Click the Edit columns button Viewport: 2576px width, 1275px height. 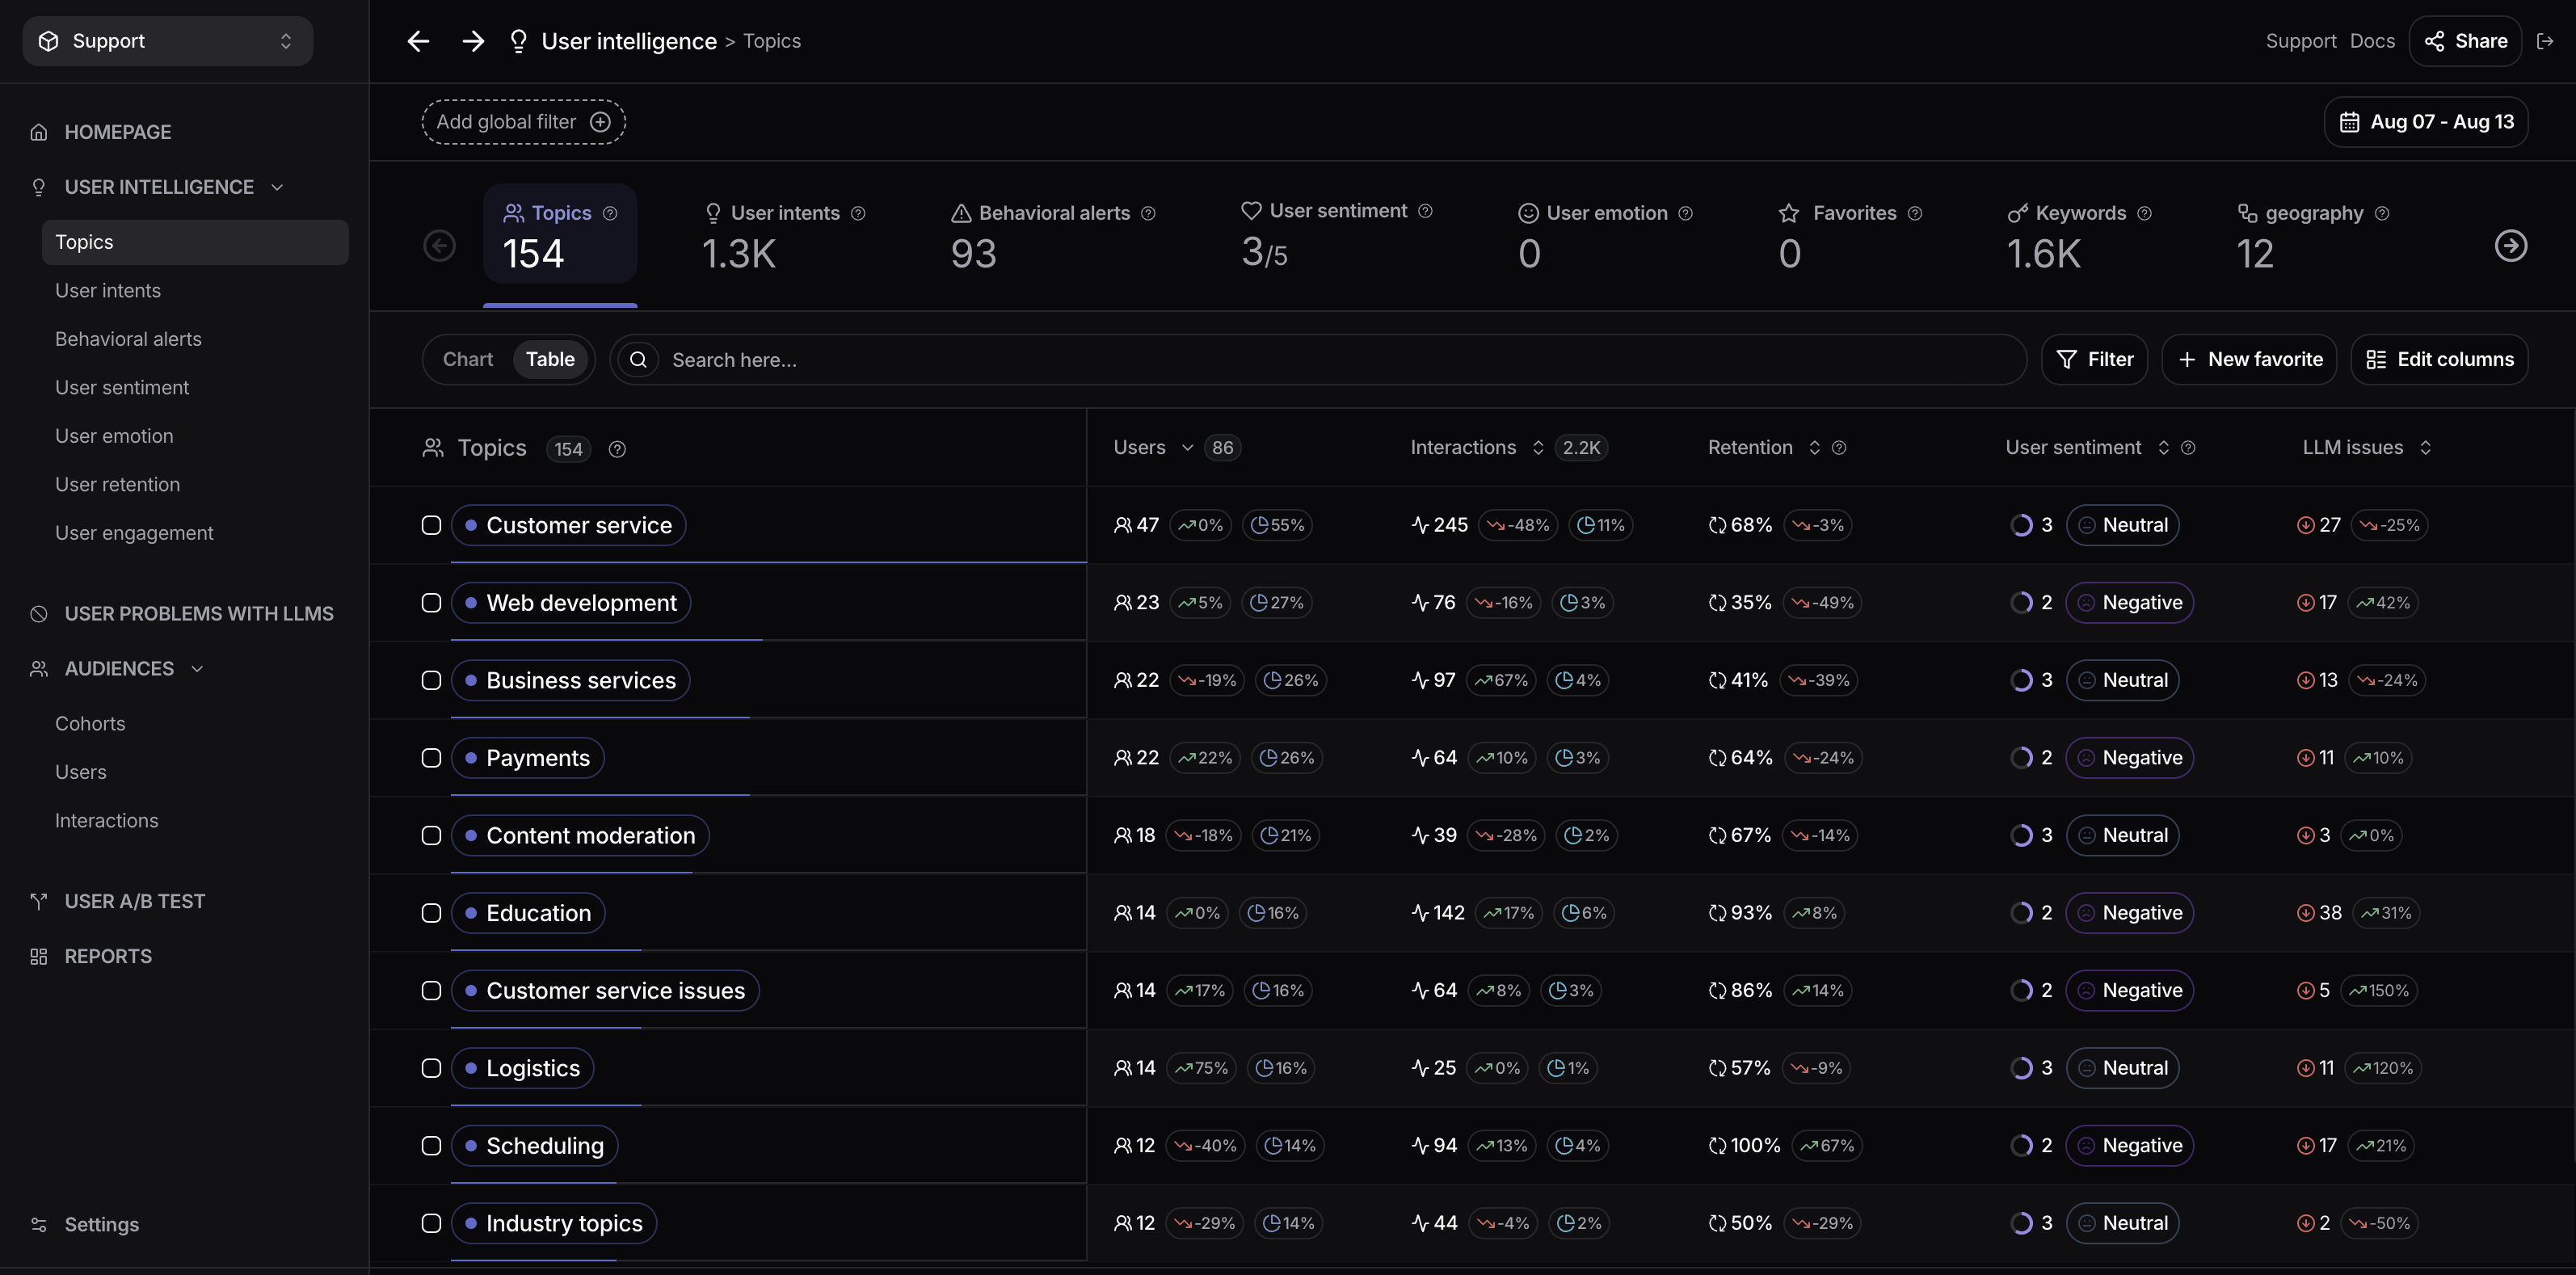tap(2439, 359)
